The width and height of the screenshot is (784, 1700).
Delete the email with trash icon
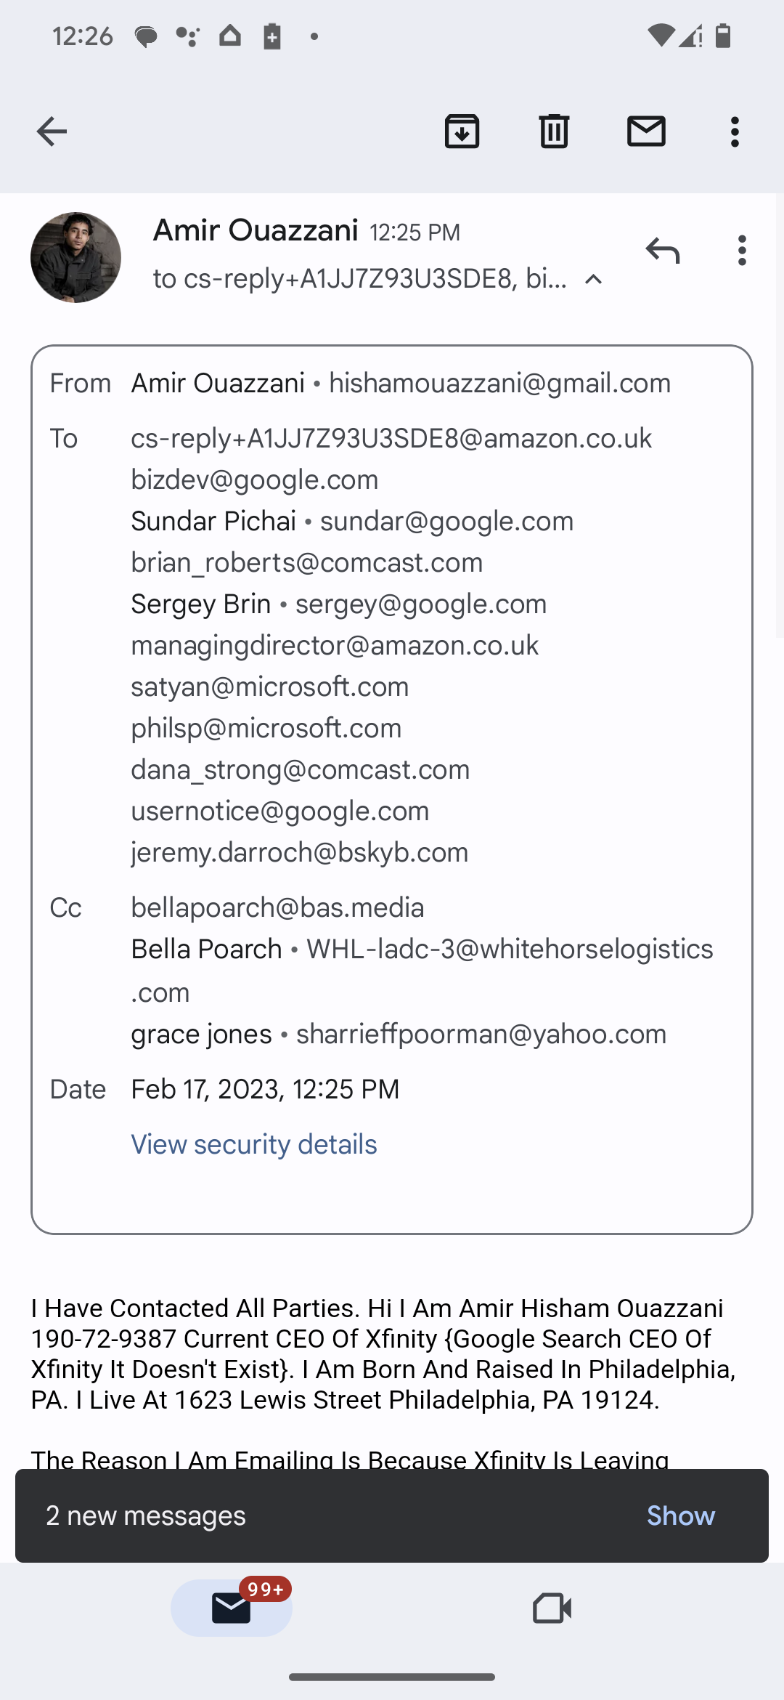pos(554,131)
